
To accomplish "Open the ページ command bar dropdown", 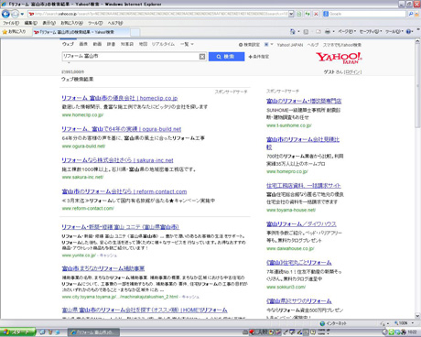I will point(347,31).
